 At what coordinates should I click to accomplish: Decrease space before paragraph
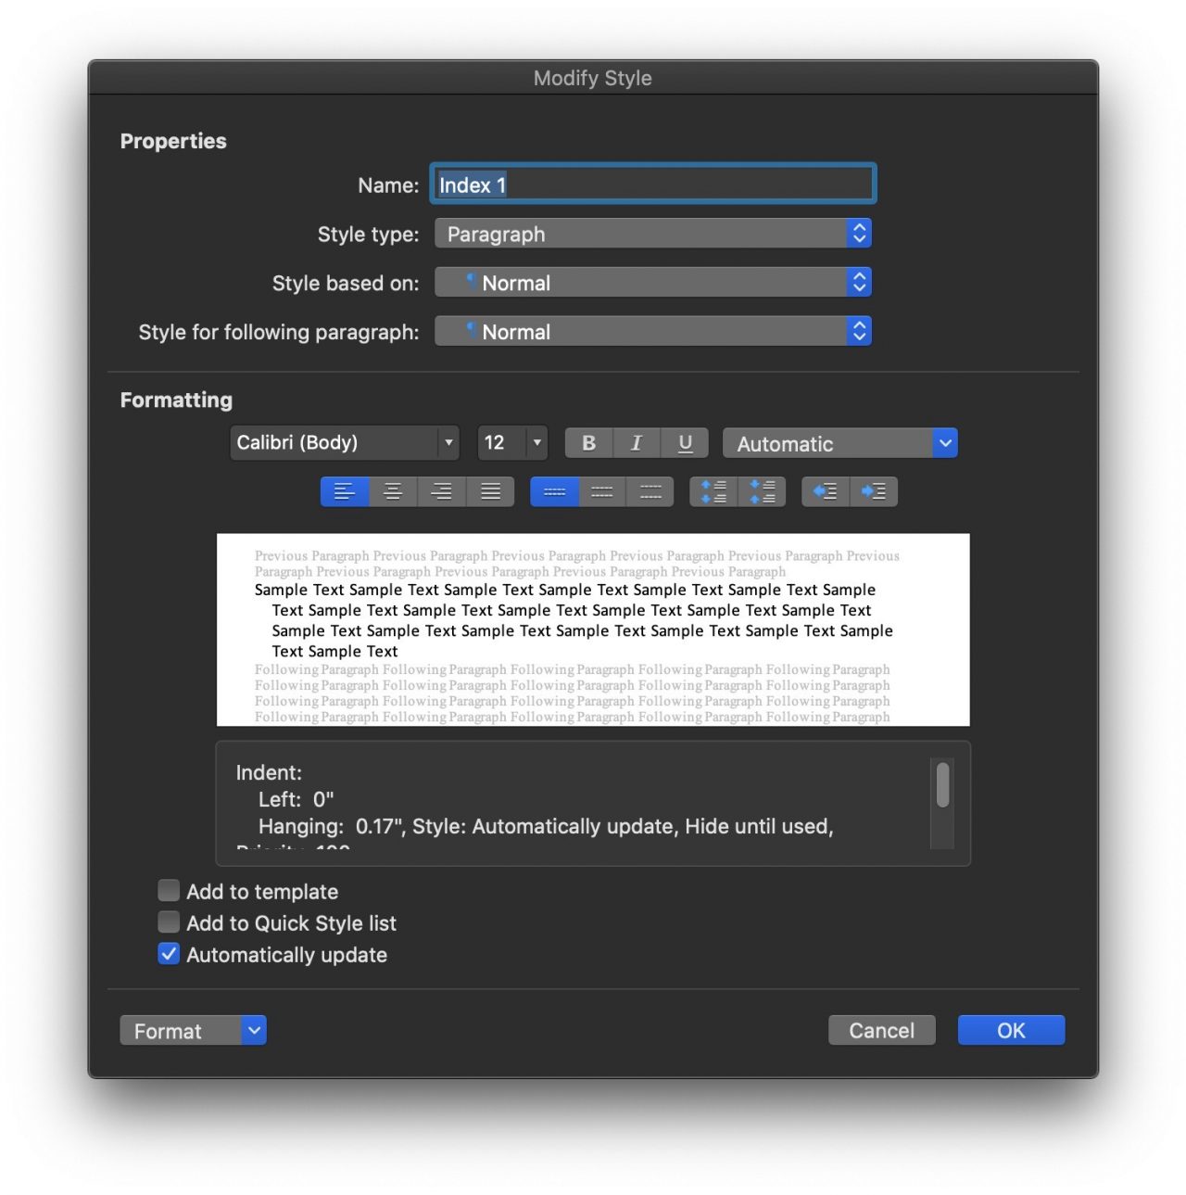point(763,491)
